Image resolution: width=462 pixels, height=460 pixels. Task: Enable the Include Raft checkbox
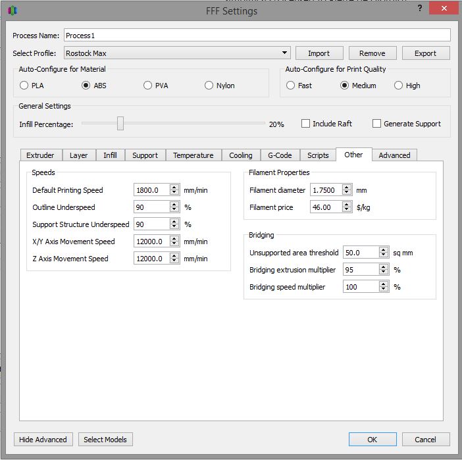[306, 124]
